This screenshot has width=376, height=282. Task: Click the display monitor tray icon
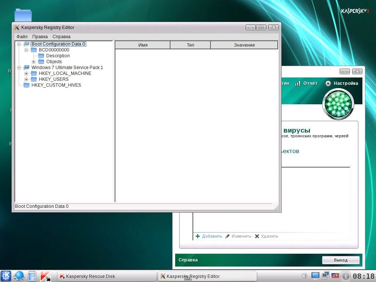click(315, 276)
